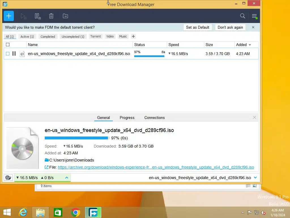The height and width of the screenshot is (218, 290).
Task: Click the Free Download Manager title bar icon
Action: 5,4
